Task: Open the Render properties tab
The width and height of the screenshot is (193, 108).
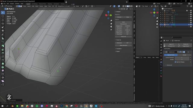Action: (x=161, y=45)
